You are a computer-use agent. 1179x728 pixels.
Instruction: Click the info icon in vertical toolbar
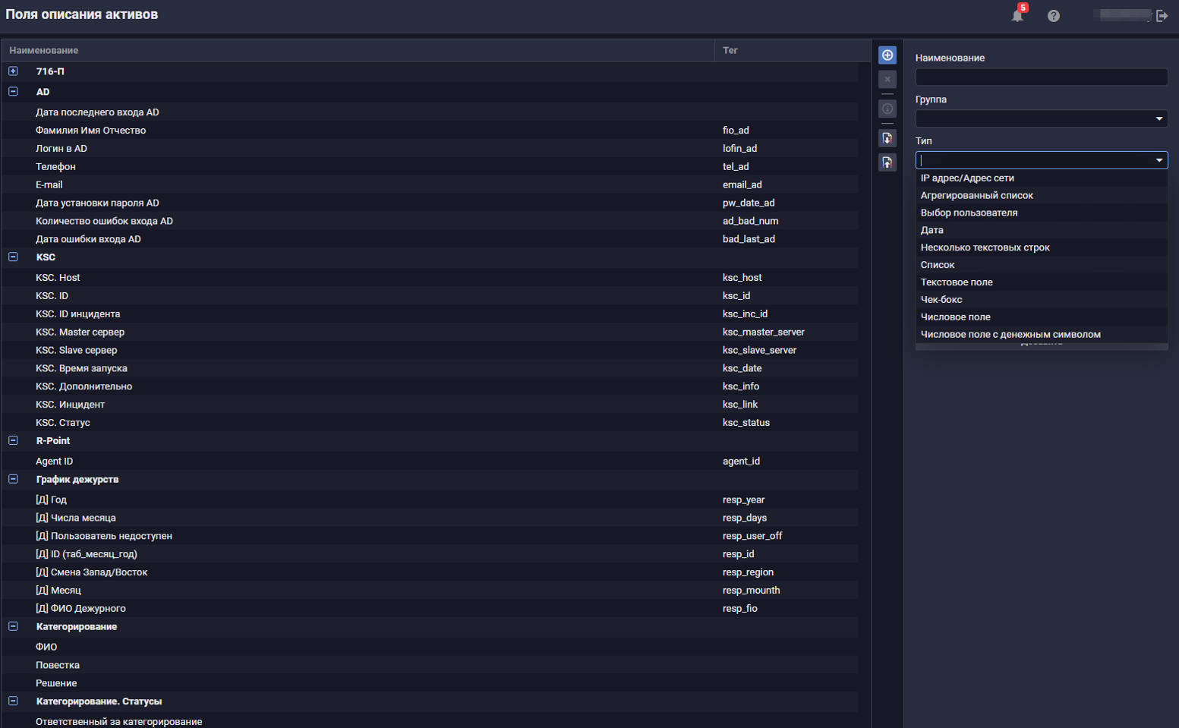887,109
